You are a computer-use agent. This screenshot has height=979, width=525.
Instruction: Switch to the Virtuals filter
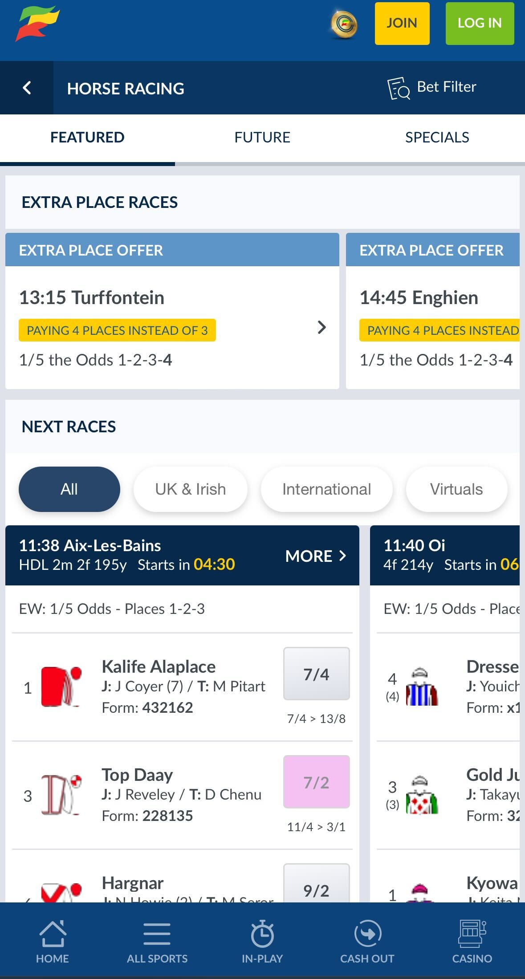click(x=456, y=489)
